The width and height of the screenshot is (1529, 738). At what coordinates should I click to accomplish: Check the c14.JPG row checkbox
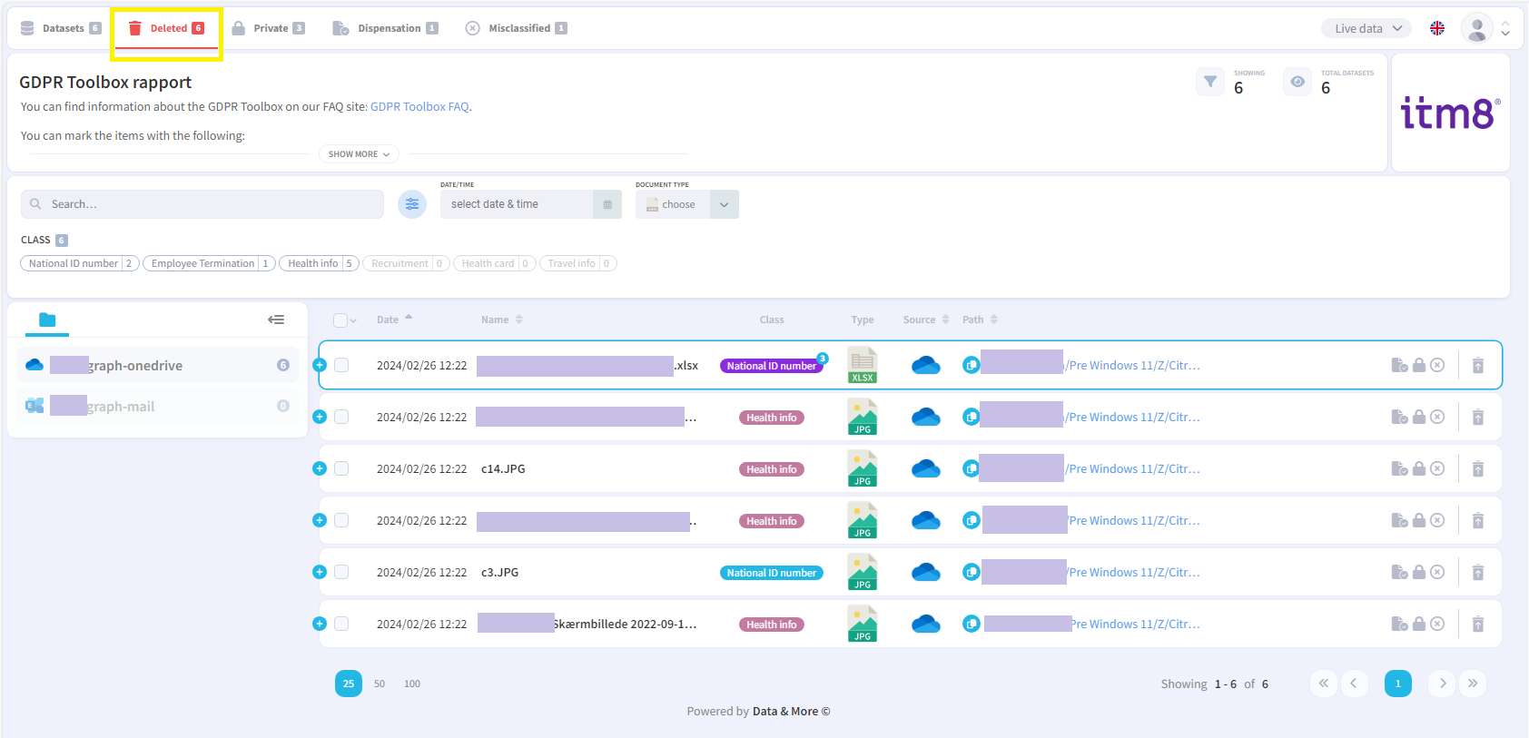click(x=341, y=468)
